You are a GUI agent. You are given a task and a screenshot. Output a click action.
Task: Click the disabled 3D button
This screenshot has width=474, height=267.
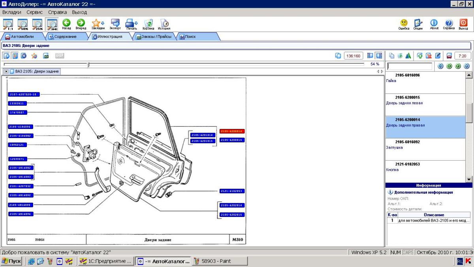tap(60, 56)
